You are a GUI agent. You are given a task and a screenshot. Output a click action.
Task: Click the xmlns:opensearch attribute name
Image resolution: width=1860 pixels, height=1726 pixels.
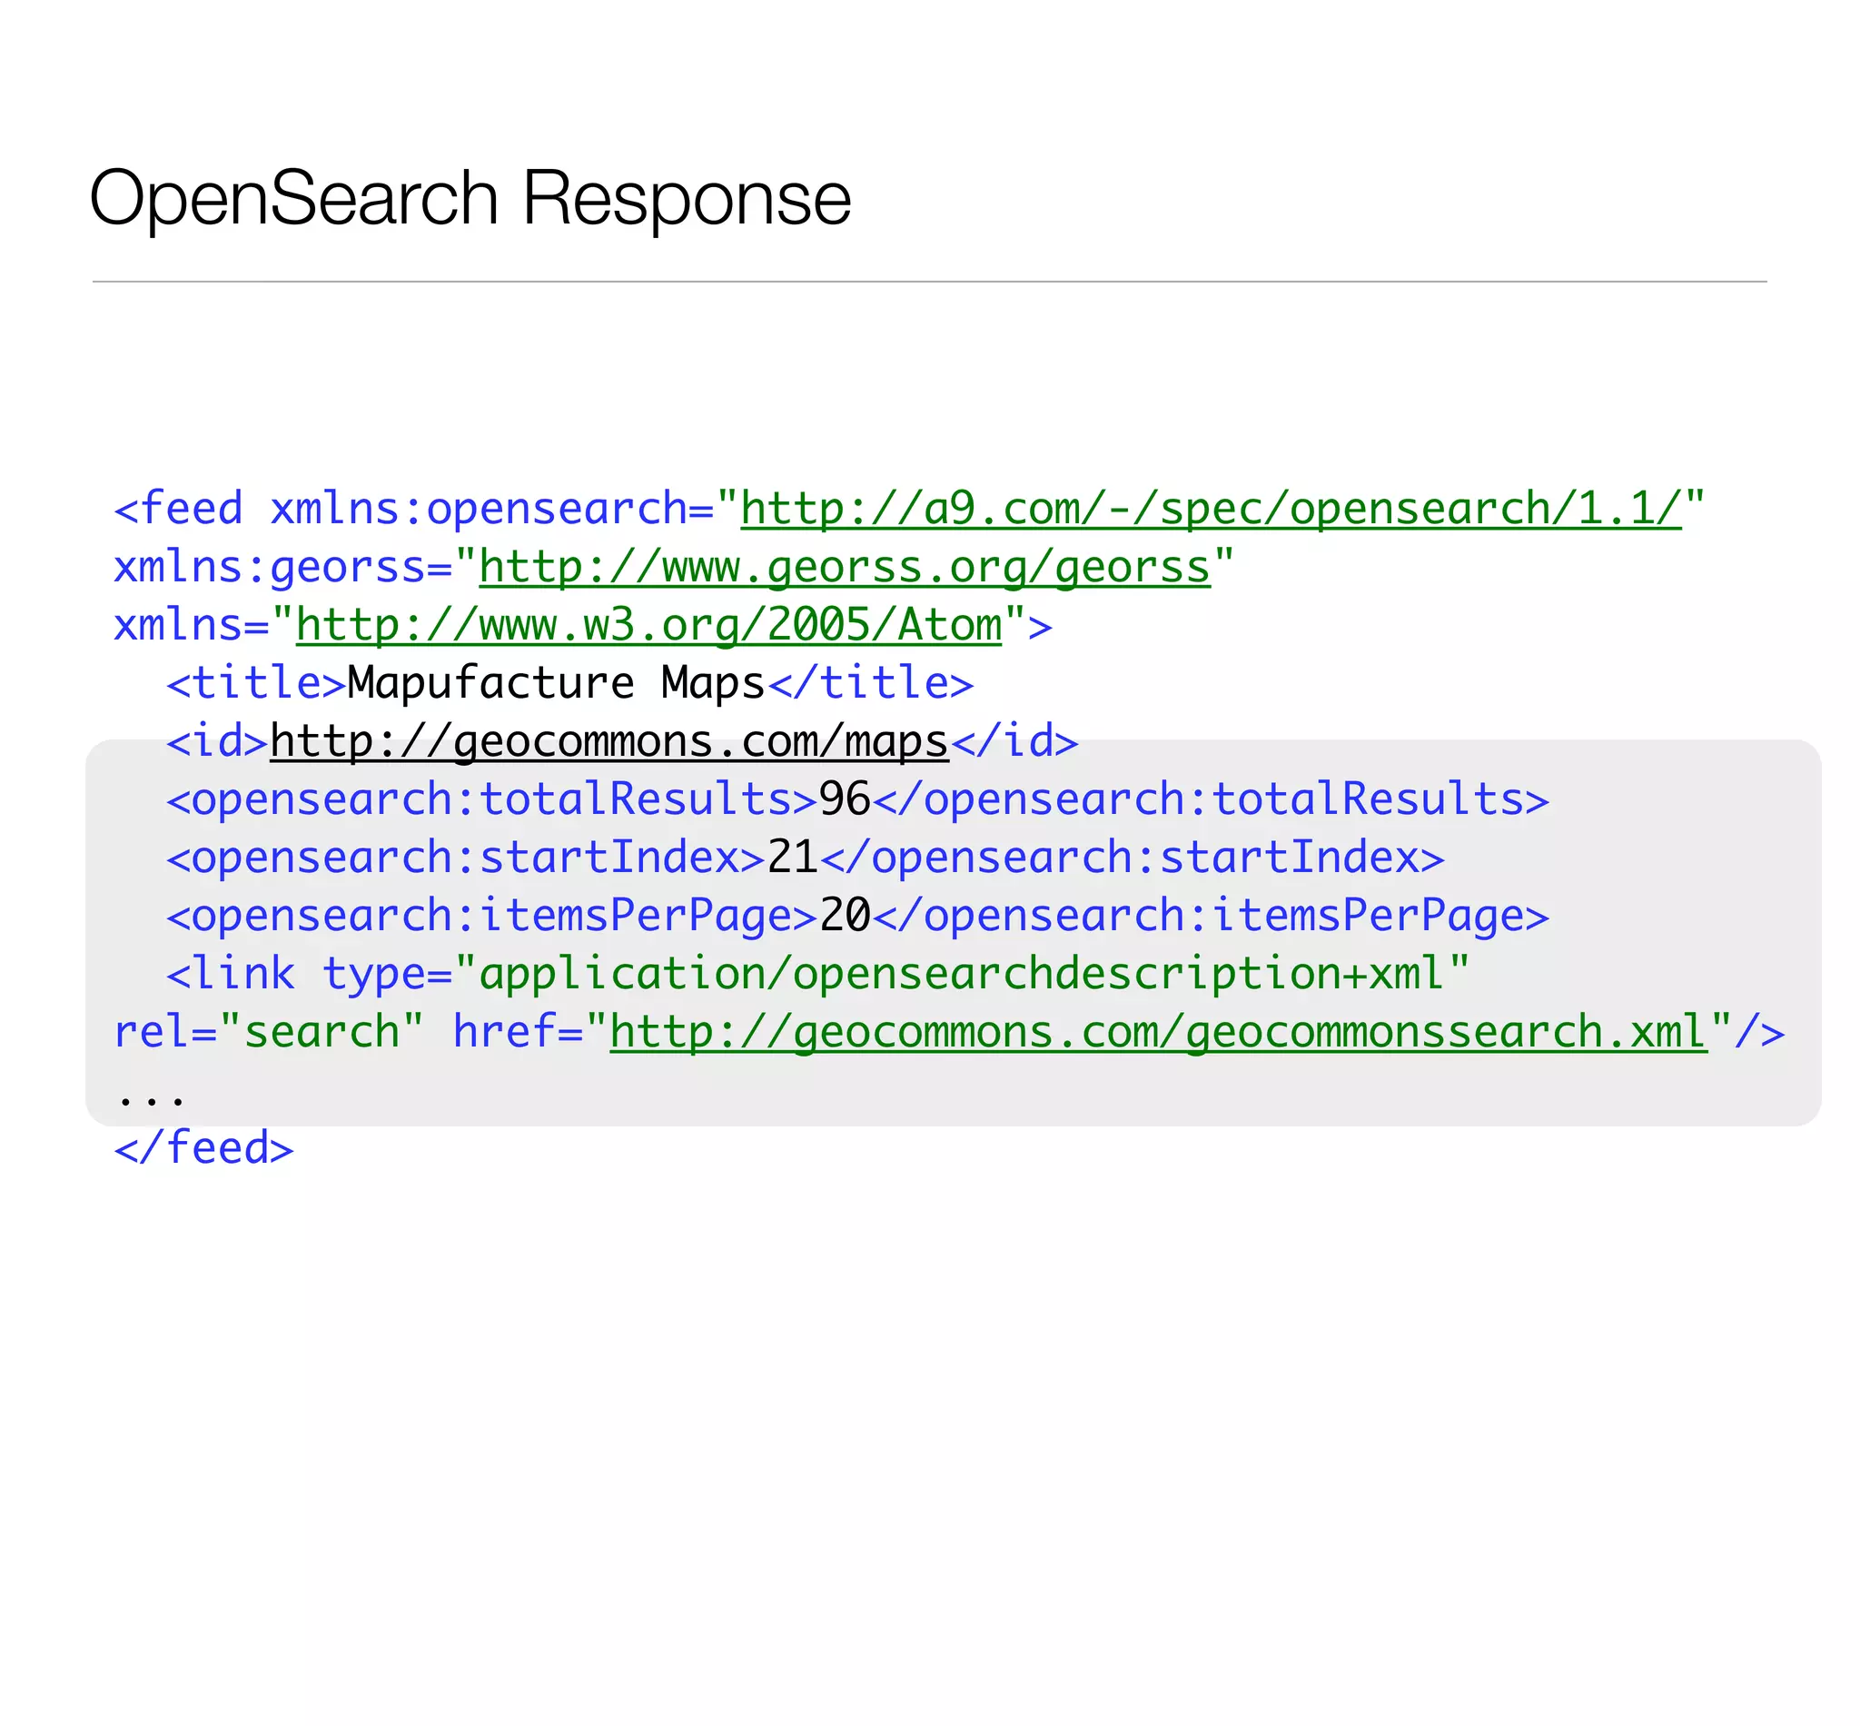click(478, 510)
